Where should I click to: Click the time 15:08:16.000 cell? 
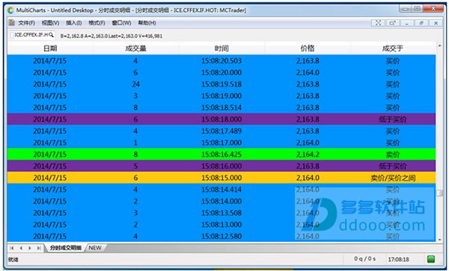[222, 166]
